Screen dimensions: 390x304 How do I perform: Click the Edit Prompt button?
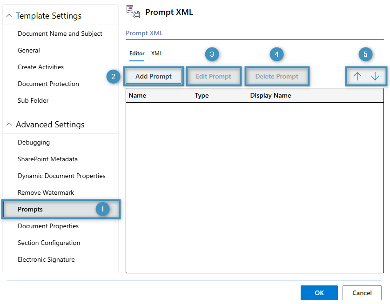tap(214, 76)
